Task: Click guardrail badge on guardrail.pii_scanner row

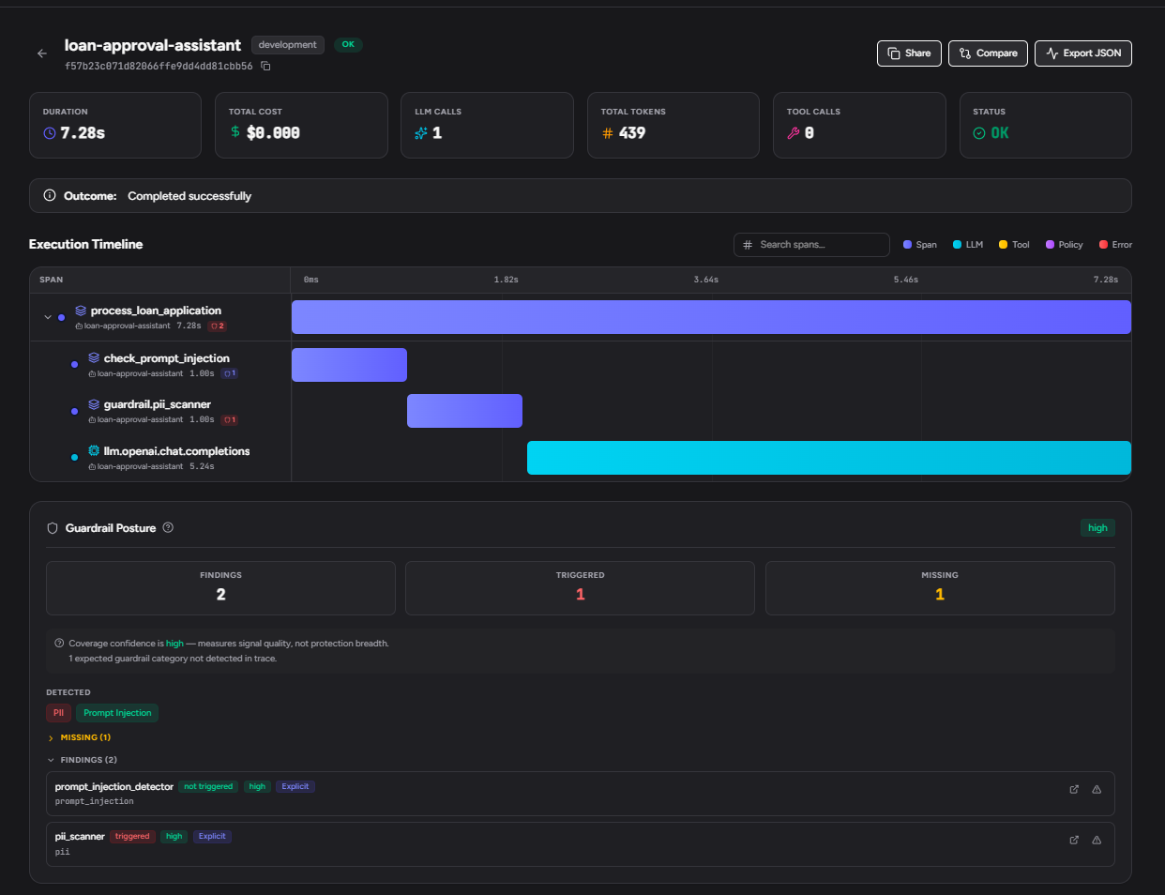Action: click(229, 419)
